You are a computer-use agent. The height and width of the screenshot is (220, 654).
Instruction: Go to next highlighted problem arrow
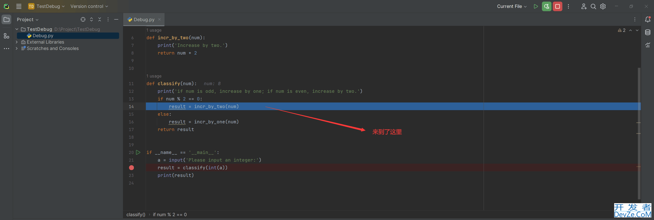637,30
